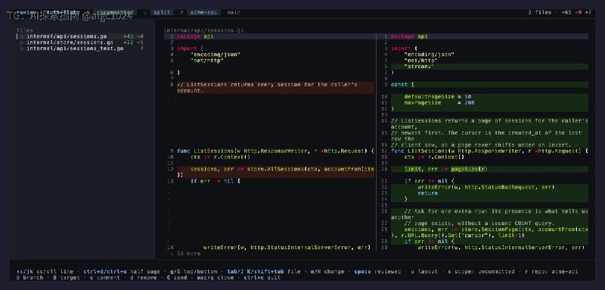This screenshot has width=605, height=290.
Task: Click the 'main' branch label in top bar
Action: pyautogui.click(x=234, y=12)
